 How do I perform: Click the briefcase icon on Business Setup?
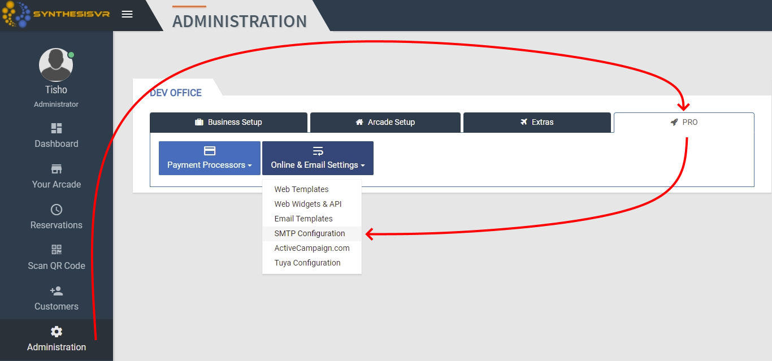199,122
